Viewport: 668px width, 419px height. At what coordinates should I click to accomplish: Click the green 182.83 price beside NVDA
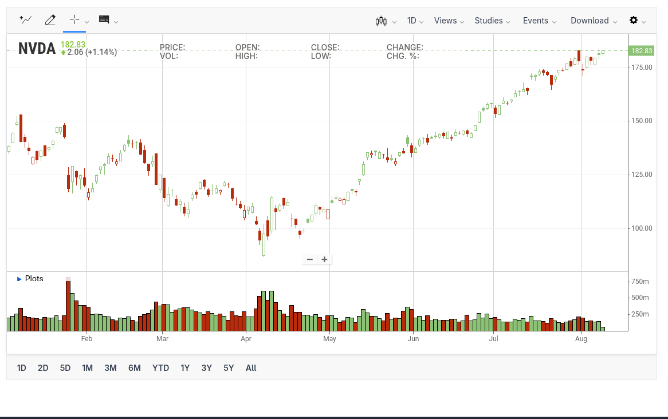73,44
